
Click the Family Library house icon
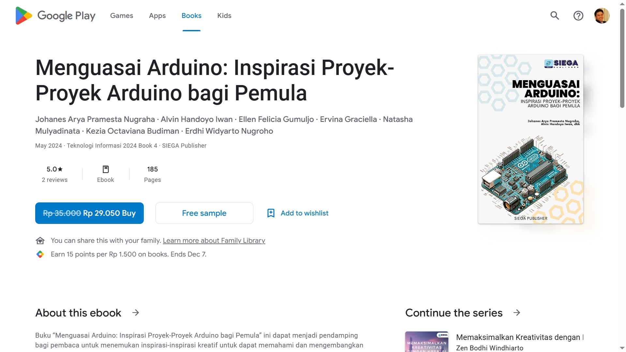pos(40,241)
